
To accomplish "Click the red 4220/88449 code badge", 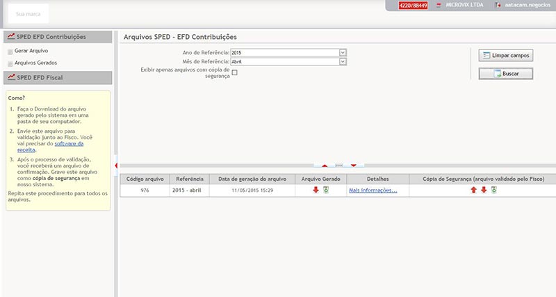I will (x=413, y=6).
